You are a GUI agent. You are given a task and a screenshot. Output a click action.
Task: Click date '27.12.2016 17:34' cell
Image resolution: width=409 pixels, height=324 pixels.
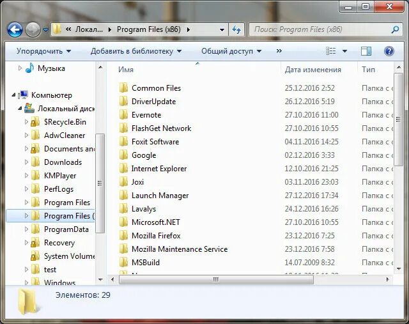(x=311, y=196)
